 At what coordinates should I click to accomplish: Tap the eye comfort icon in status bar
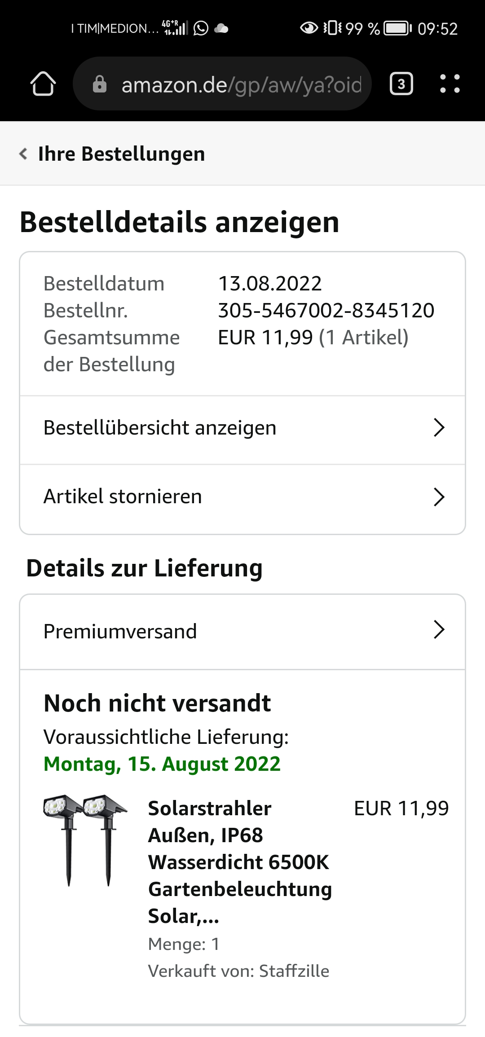point(309,28)
